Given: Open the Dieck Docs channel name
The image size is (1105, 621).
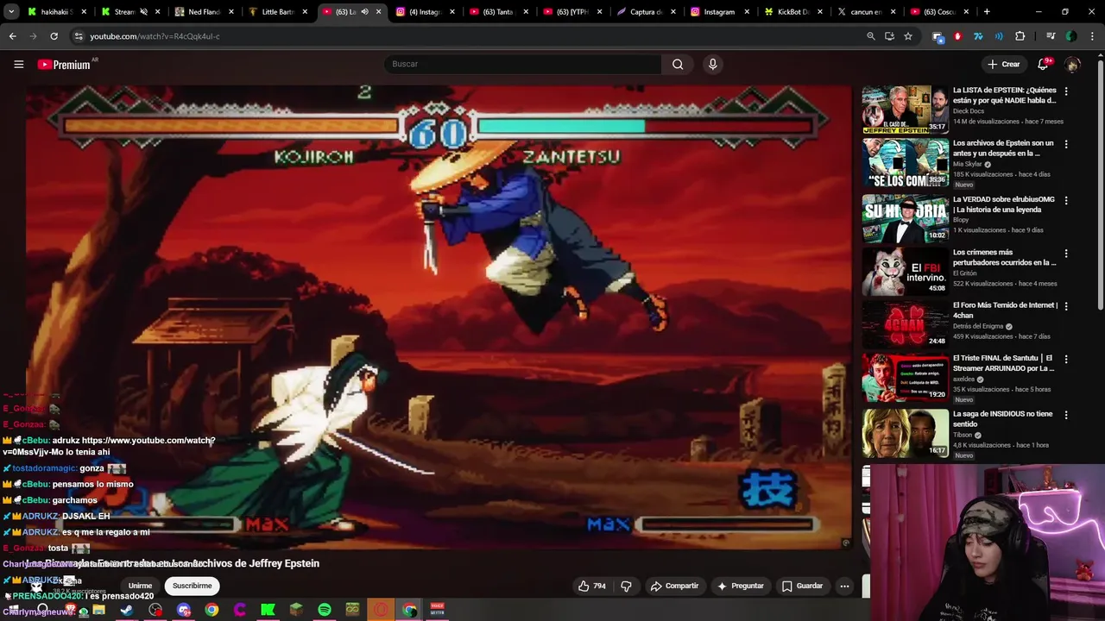Looking at the screenshot, I should tap(969, 111).
